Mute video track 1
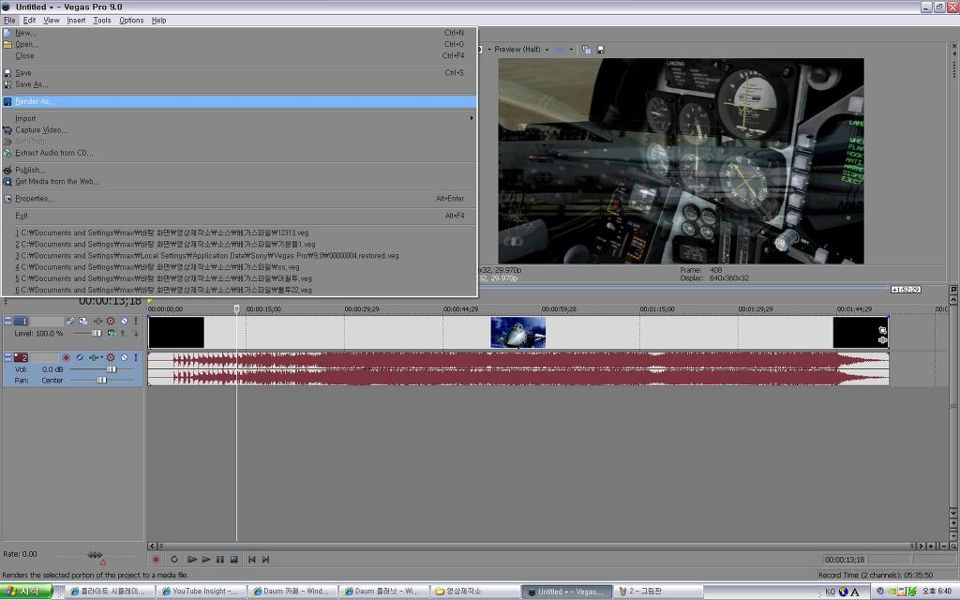The image size is (960, 600). click(123, 322)
